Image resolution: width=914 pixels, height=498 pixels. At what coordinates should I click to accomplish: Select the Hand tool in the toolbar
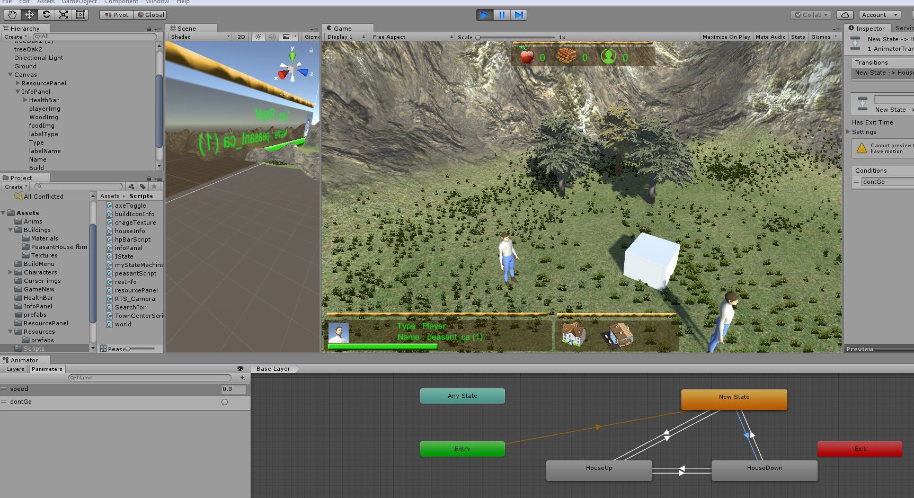[11, 15]
